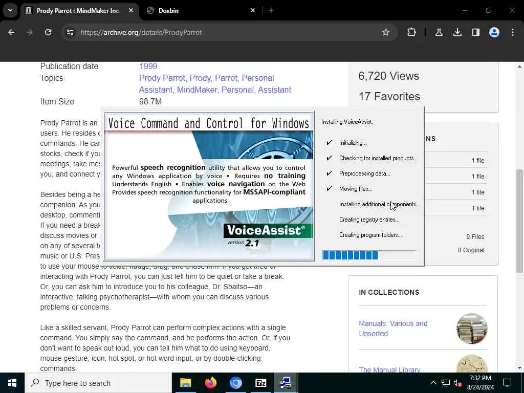This screenshot has width=524, height=393.
Task: Toggle the side panel icon
Action: click(476, 32)
